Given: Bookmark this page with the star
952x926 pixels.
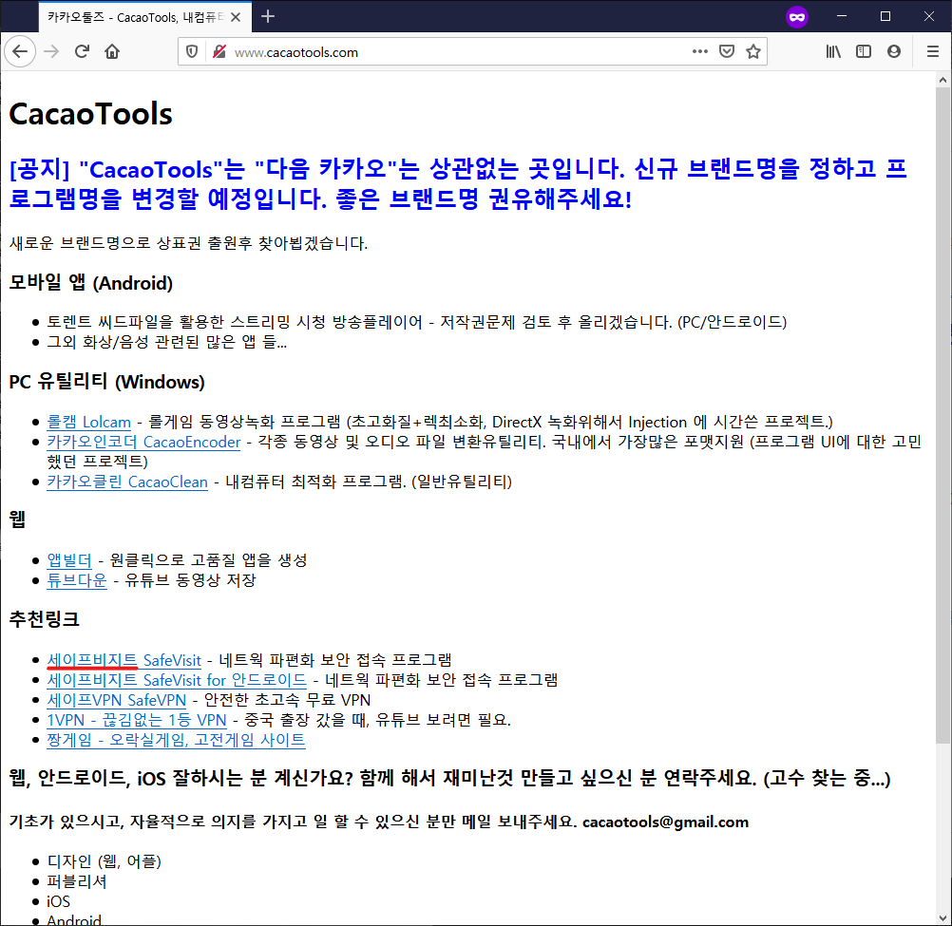Looking at the screenshot, I should tap(753, 51).
